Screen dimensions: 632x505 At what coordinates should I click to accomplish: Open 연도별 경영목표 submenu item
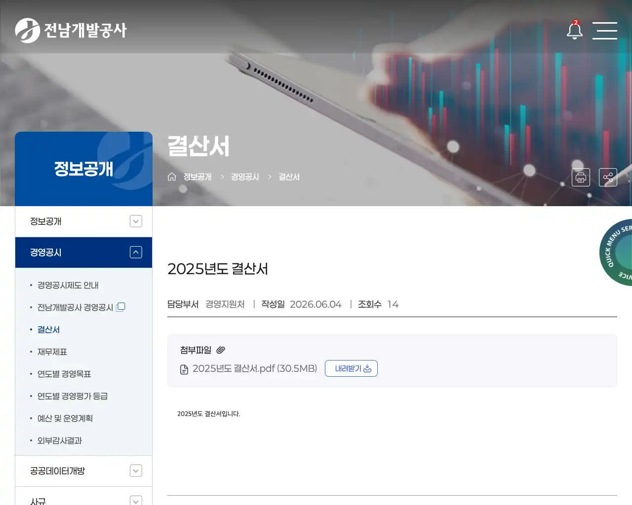pyautogui.click(x=64, y=374)
